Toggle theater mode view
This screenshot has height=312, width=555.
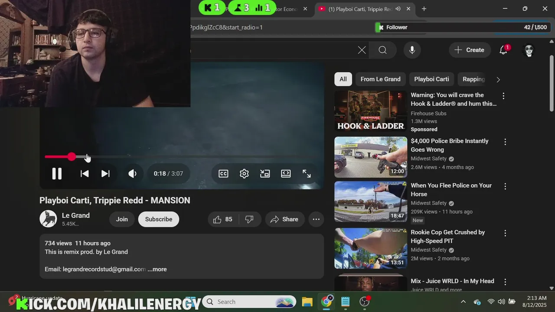point(286,174)
